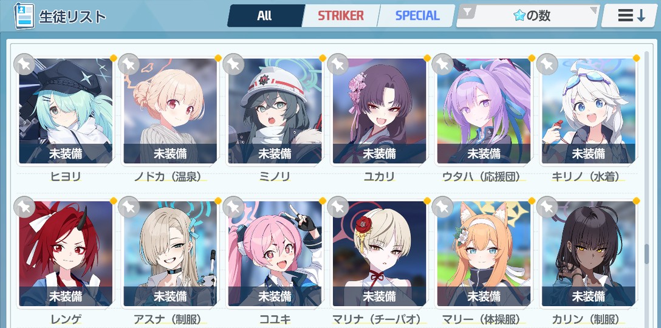Click pin icon on マリー(体操服) card
This screenshot has width=661, height=328.
tap(442, 207)
